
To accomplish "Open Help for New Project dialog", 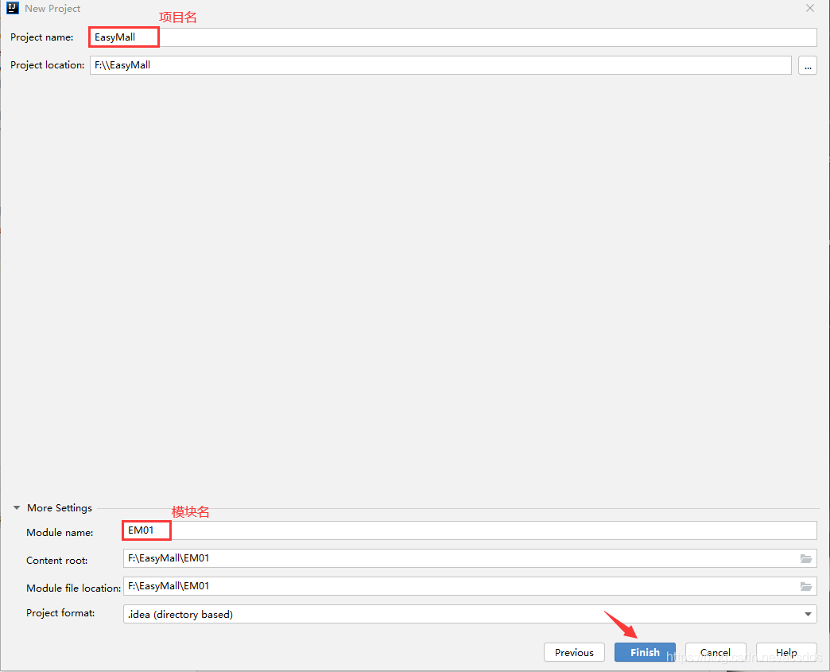I will pyautogui.click(x=786, y=652).
